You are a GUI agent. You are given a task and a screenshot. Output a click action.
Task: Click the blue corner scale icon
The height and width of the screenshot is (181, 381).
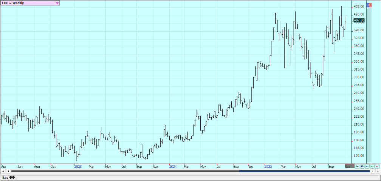point(362,166)
